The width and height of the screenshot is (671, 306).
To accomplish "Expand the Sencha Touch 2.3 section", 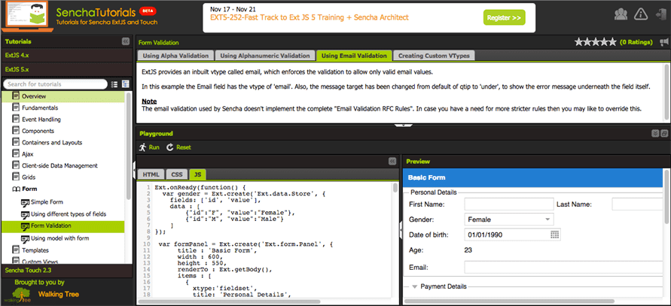I will pos(67,271).
